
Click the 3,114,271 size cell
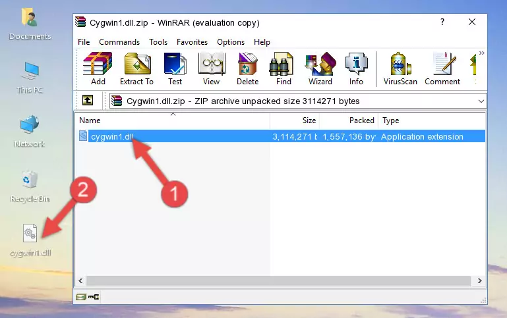pos(295,136)
